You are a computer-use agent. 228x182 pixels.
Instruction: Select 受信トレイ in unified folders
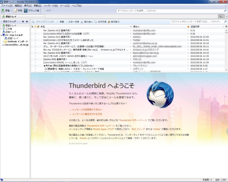11,25
